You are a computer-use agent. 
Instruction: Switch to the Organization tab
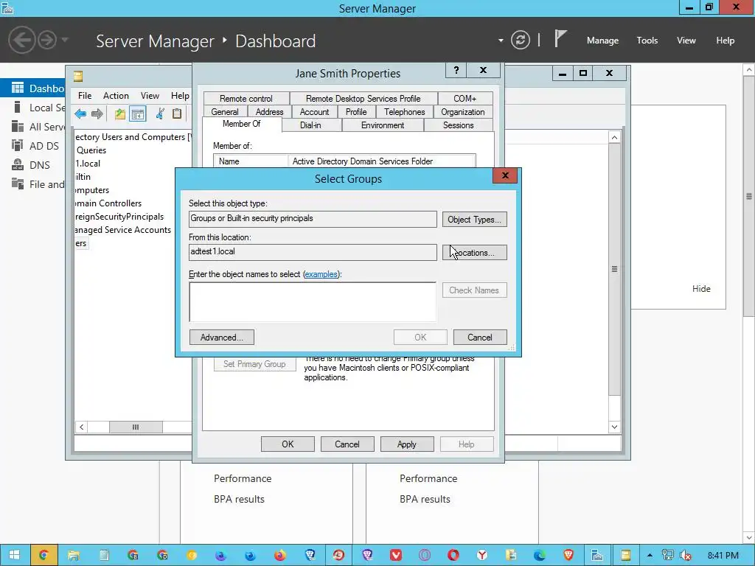click(463, 112)
